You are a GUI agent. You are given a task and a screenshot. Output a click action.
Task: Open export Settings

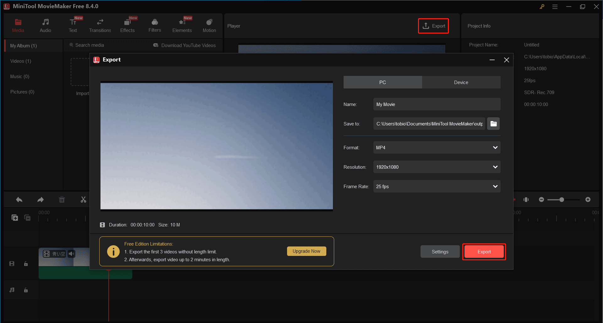[440, 252]
